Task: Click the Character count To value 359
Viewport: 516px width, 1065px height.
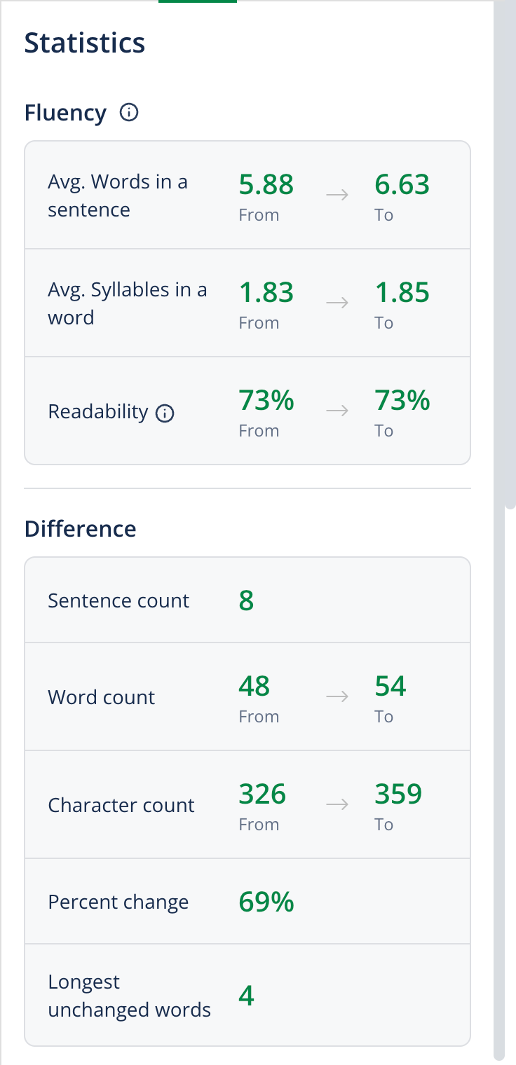Action: click(x=398, y=795)
